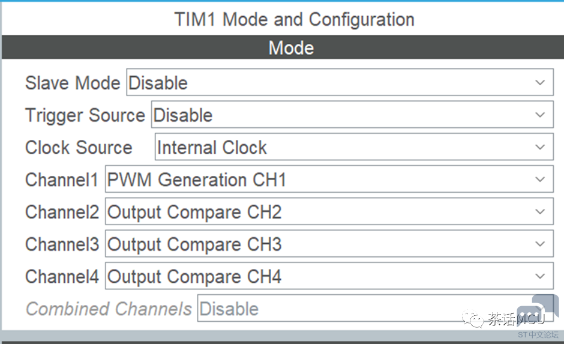Screen dimensions: 564x344
Task: Click the Channel2 chevron arrow
Action: point(540,212)
